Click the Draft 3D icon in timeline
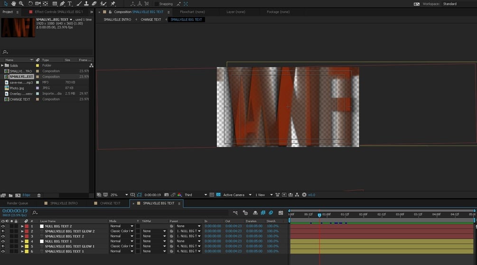The height and width of the screenshot is (265, 477). 245,213
